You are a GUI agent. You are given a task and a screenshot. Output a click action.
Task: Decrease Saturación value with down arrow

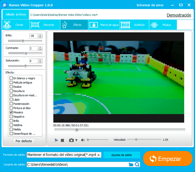pyautogui.click(x=40, y=62)
